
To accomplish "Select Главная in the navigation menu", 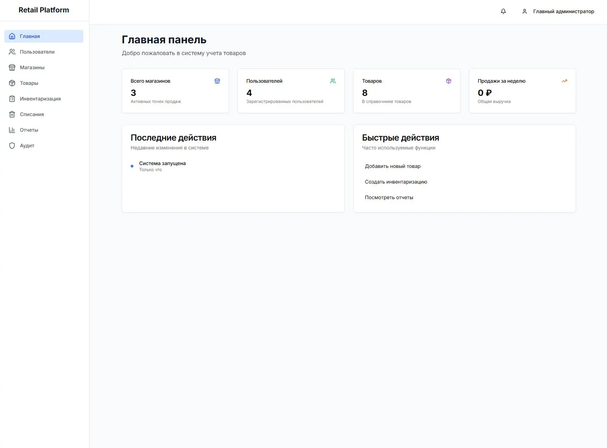I will 30,36.
